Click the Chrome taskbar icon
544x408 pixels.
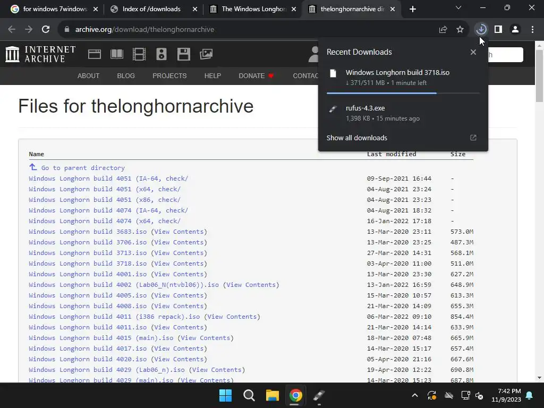[295, 395]
